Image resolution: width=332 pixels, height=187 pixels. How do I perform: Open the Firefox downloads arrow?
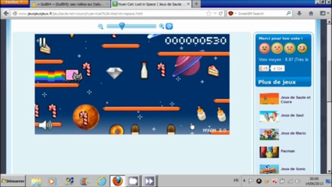point(299,14)
